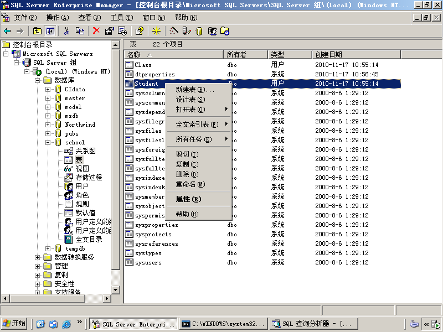Choose 设计表(S) in context menu
The image size is (443, 332).
(199, 100)
